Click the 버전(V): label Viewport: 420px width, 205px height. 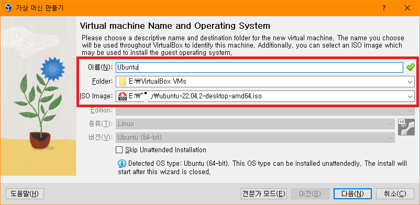coord(101,138)
